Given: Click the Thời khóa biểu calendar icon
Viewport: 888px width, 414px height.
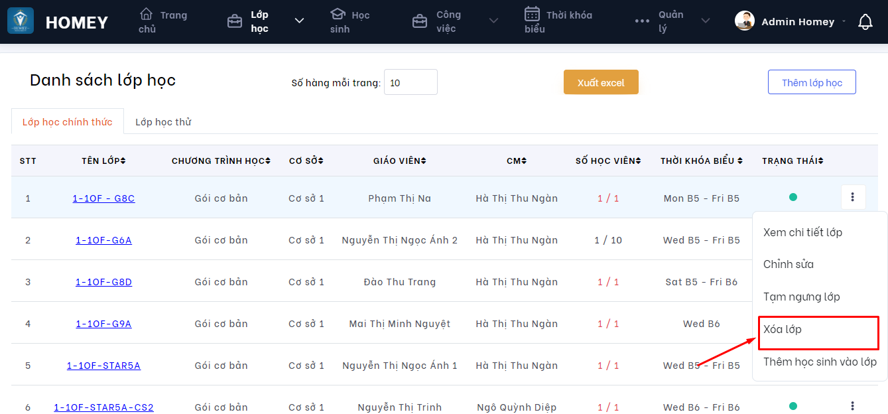Looking at the screenshot, I should coord(532,14).
